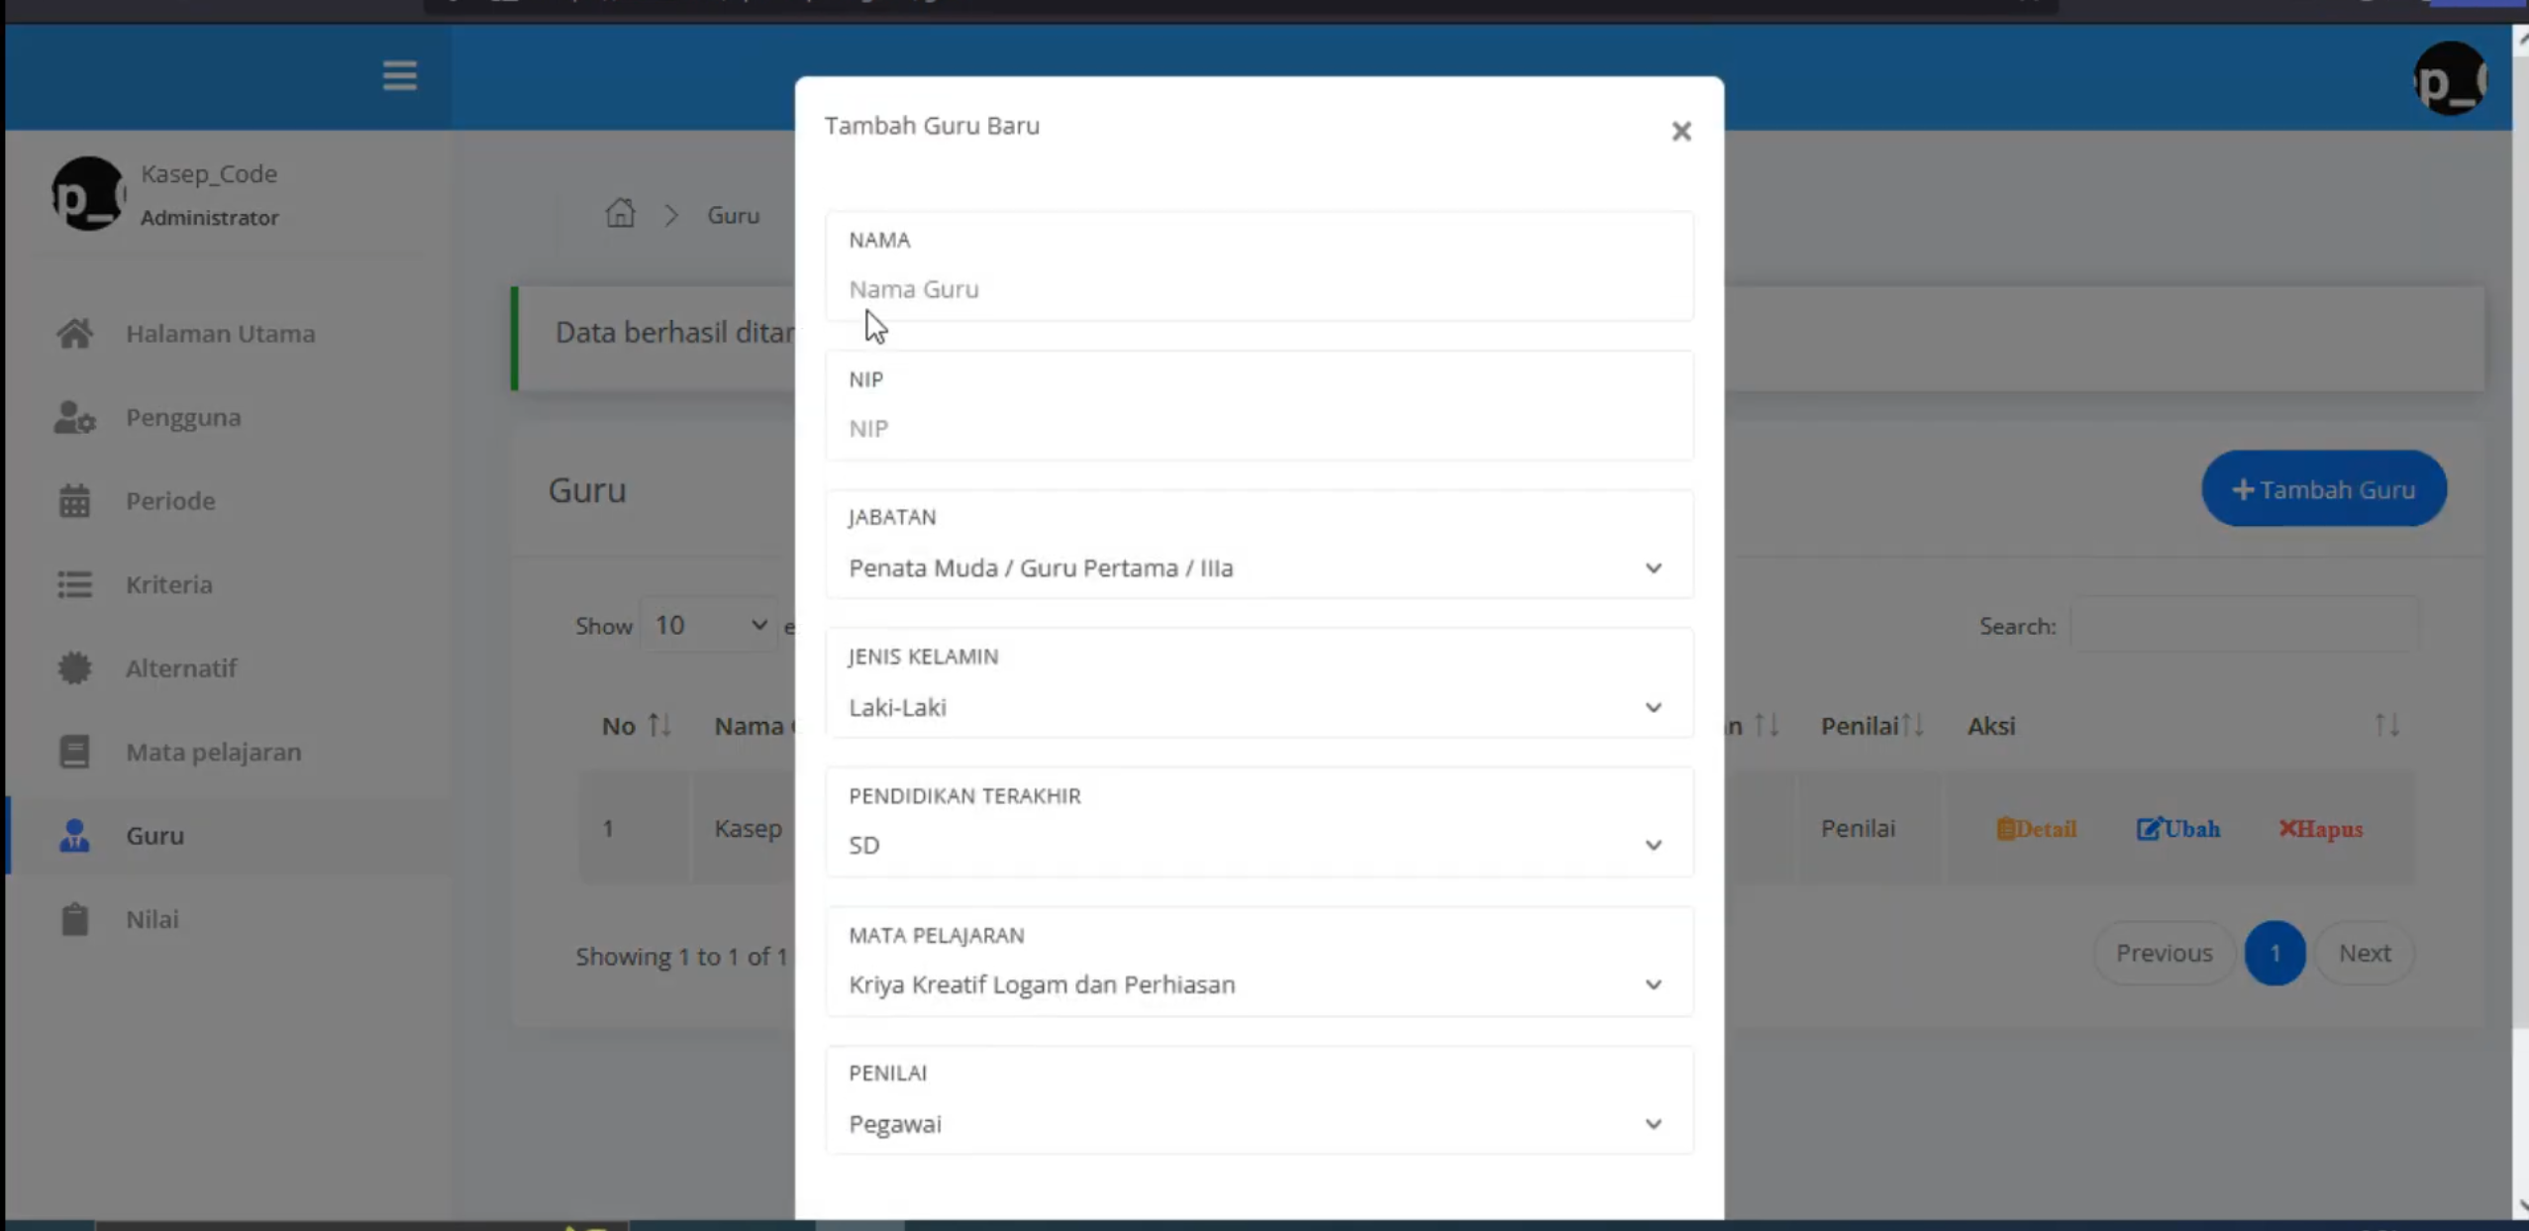Image resolution: width=2529 pixels, height=1231 pixels.
Task: Go to Periode in sidebar
Action: pos(170,501)
